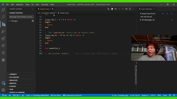Click problem_sheets in the breadcrumb
This screenshot has height=99, width=177.
pyautogui.click(x=48, y=13)
